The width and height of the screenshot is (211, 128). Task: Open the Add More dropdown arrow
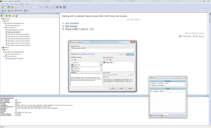[x=133, y=54]
